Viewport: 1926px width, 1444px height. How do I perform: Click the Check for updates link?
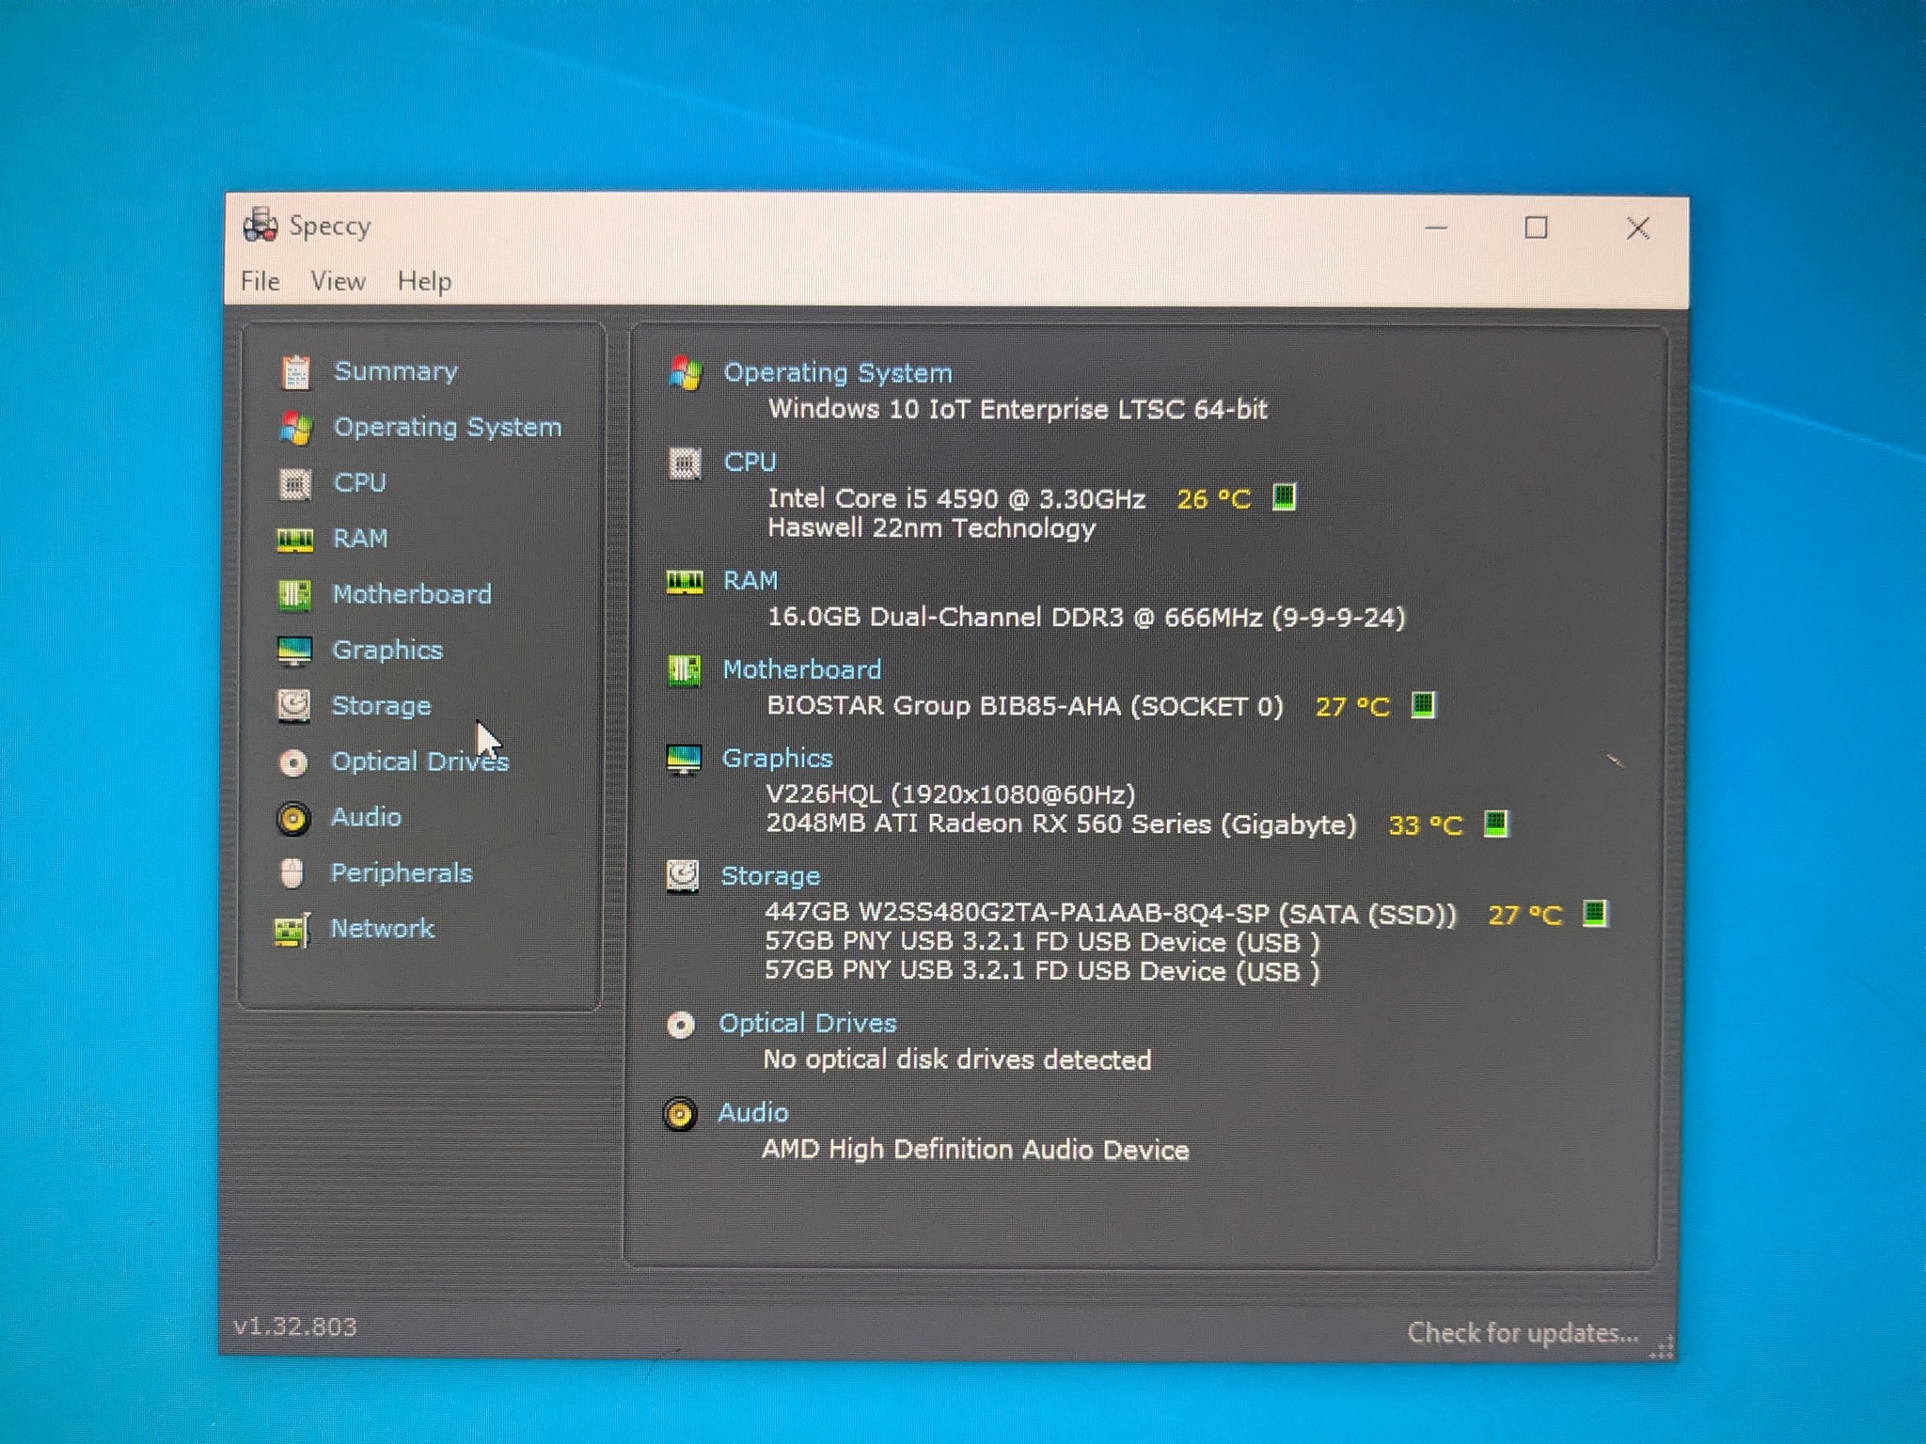click(1523, 1333)
